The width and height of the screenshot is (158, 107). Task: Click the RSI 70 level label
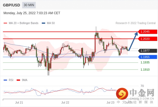pyautogui.click(x=142, y=86)
